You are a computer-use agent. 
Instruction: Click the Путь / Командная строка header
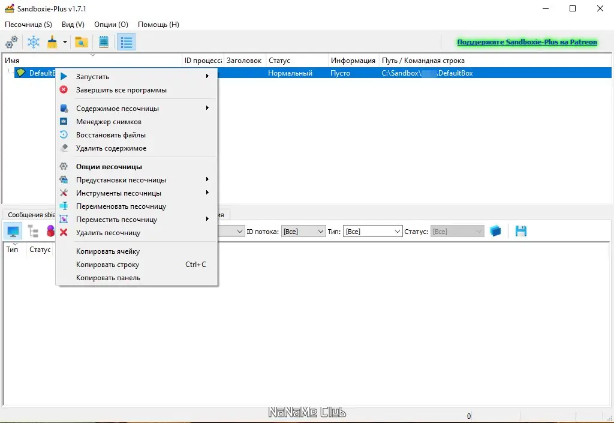pyautogui.click(x=495, y=61)
